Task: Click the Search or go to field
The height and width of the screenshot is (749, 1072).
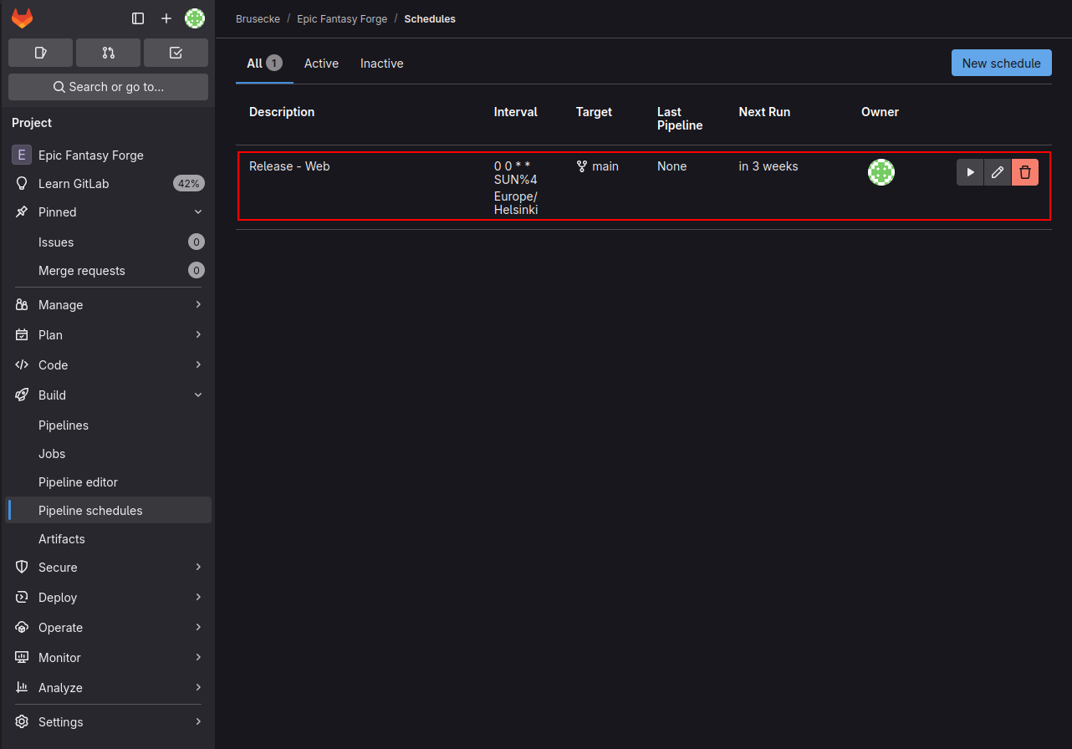Action: pyautogui.click(x=108, y=87)
